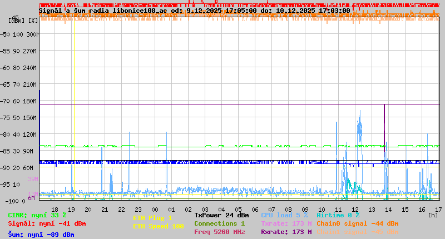This screenshot has height=239, width=445.
Task: Click hour '08' on the time axis
Action: (288, 210)
